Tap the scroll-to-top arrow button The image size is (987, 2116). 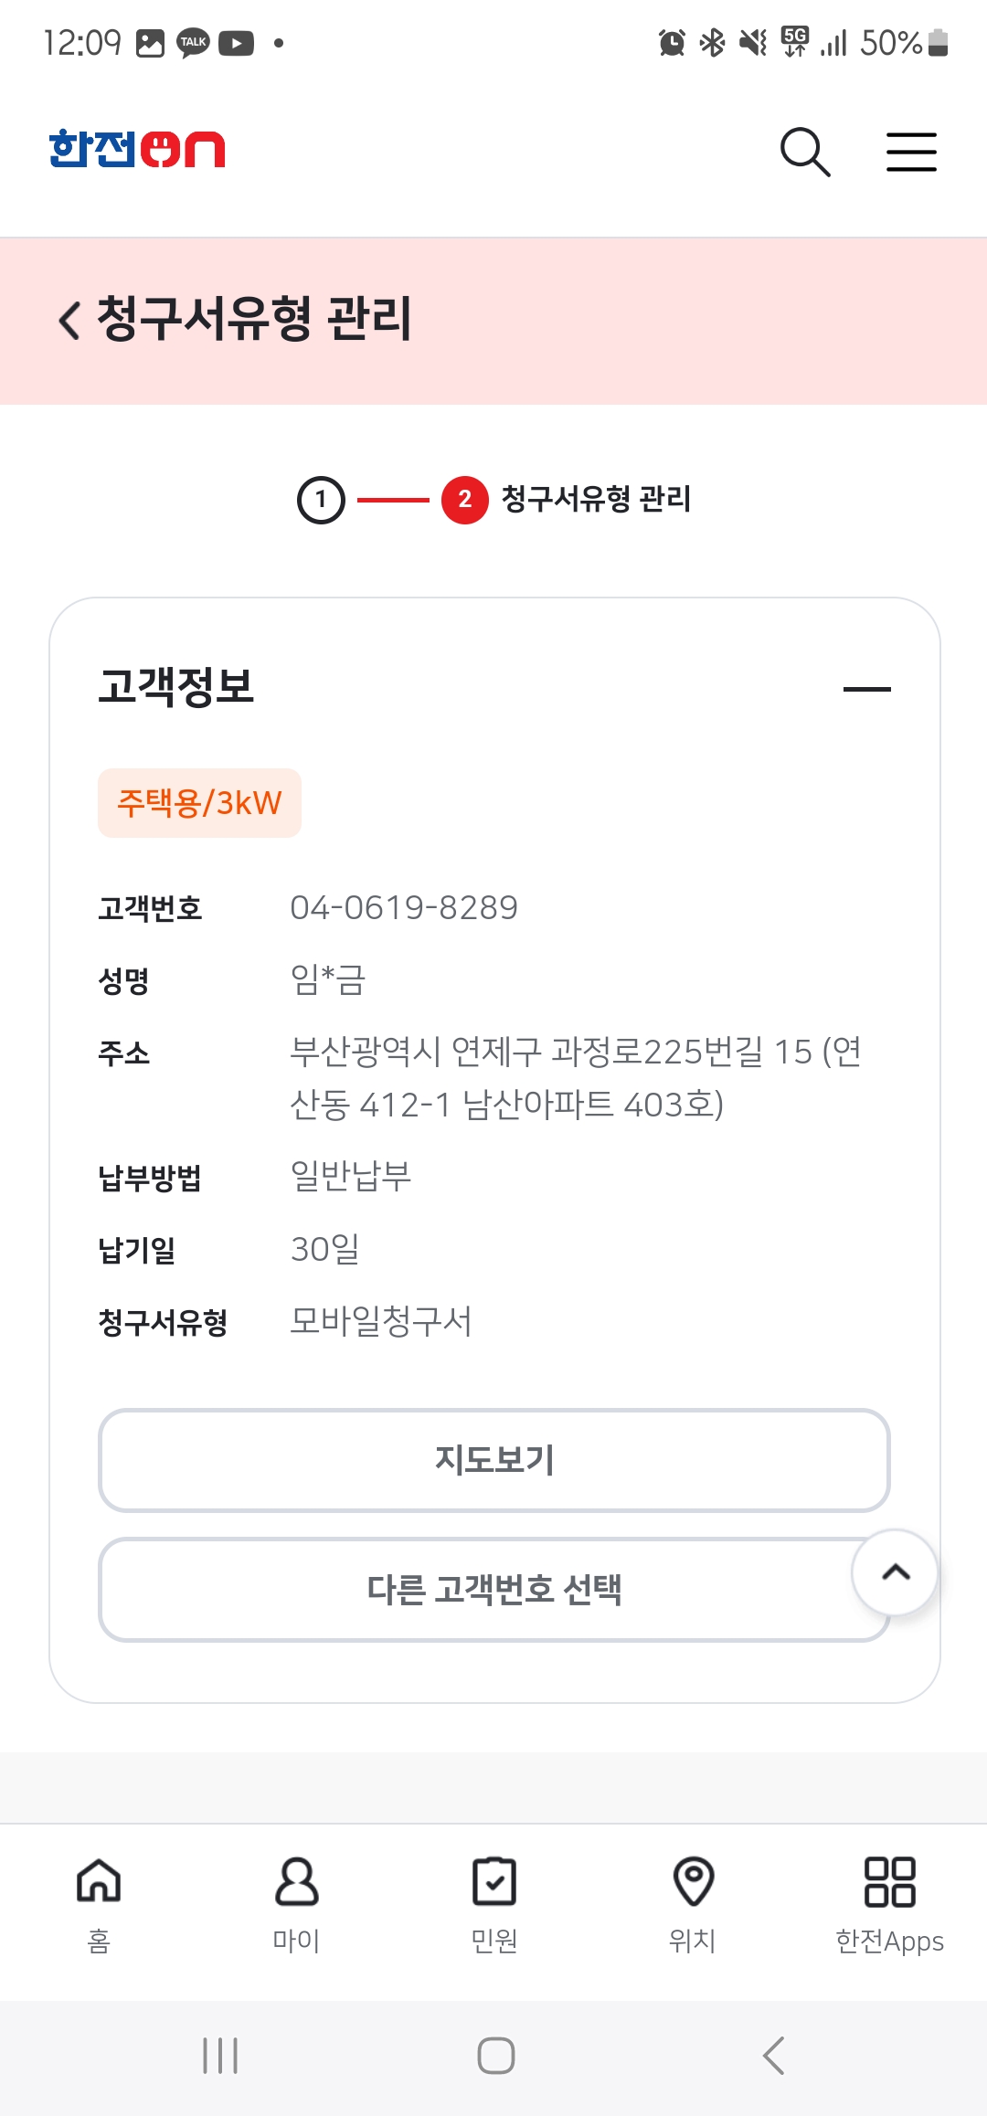tap(895, 1572)
